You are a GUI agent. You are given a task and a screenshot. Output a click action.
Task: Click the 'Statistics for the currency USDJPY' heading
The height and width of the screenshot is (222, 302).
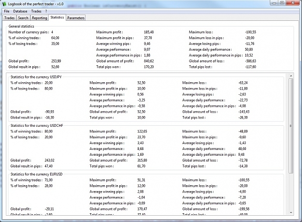click(36, 77)
